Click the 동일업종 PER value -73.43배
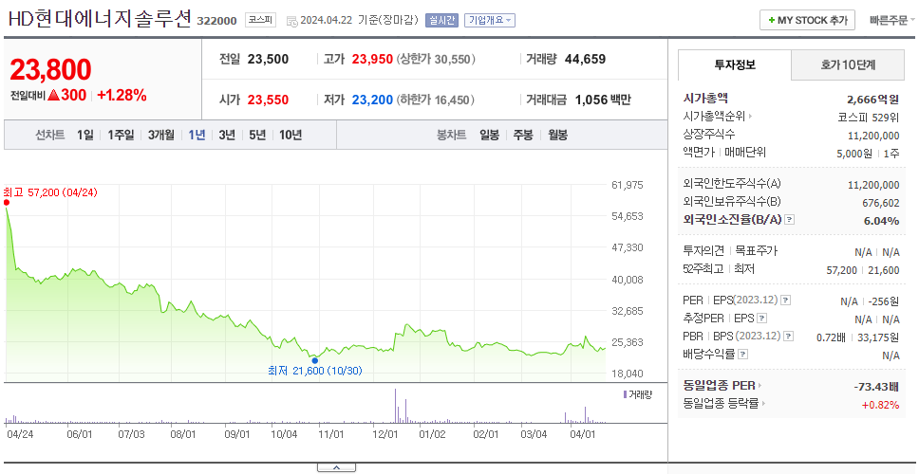 [876, 387]
